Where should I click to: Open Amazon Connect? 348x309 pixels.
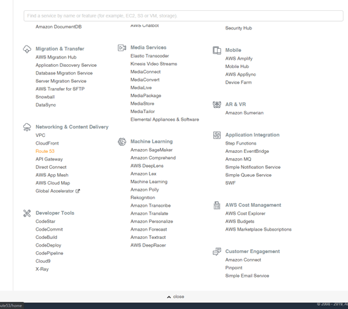coord(243,260)
